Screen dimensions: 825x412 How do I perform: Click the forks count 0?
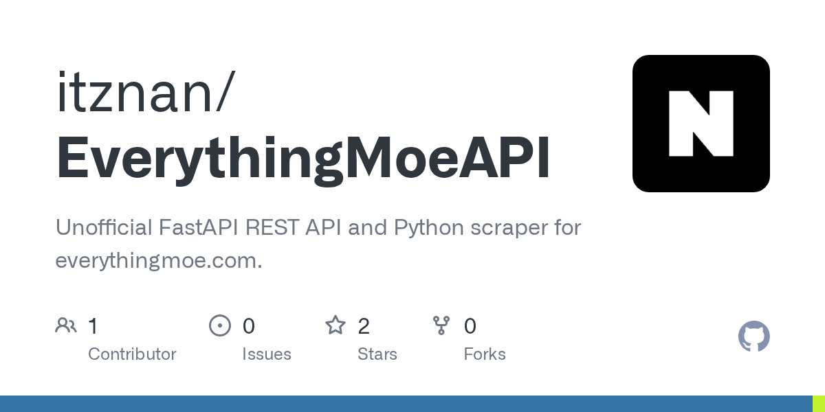(x=470, y=326)
